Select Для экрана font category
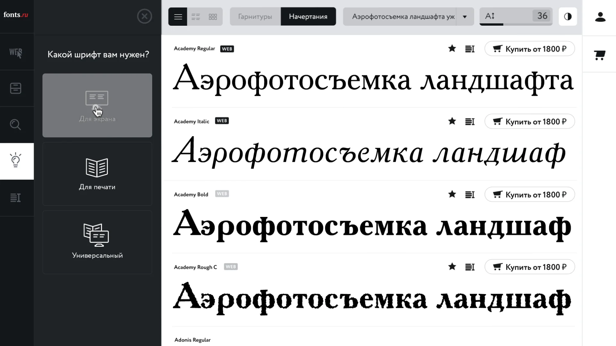Screen dimensions: 616x346 point(97,105)
